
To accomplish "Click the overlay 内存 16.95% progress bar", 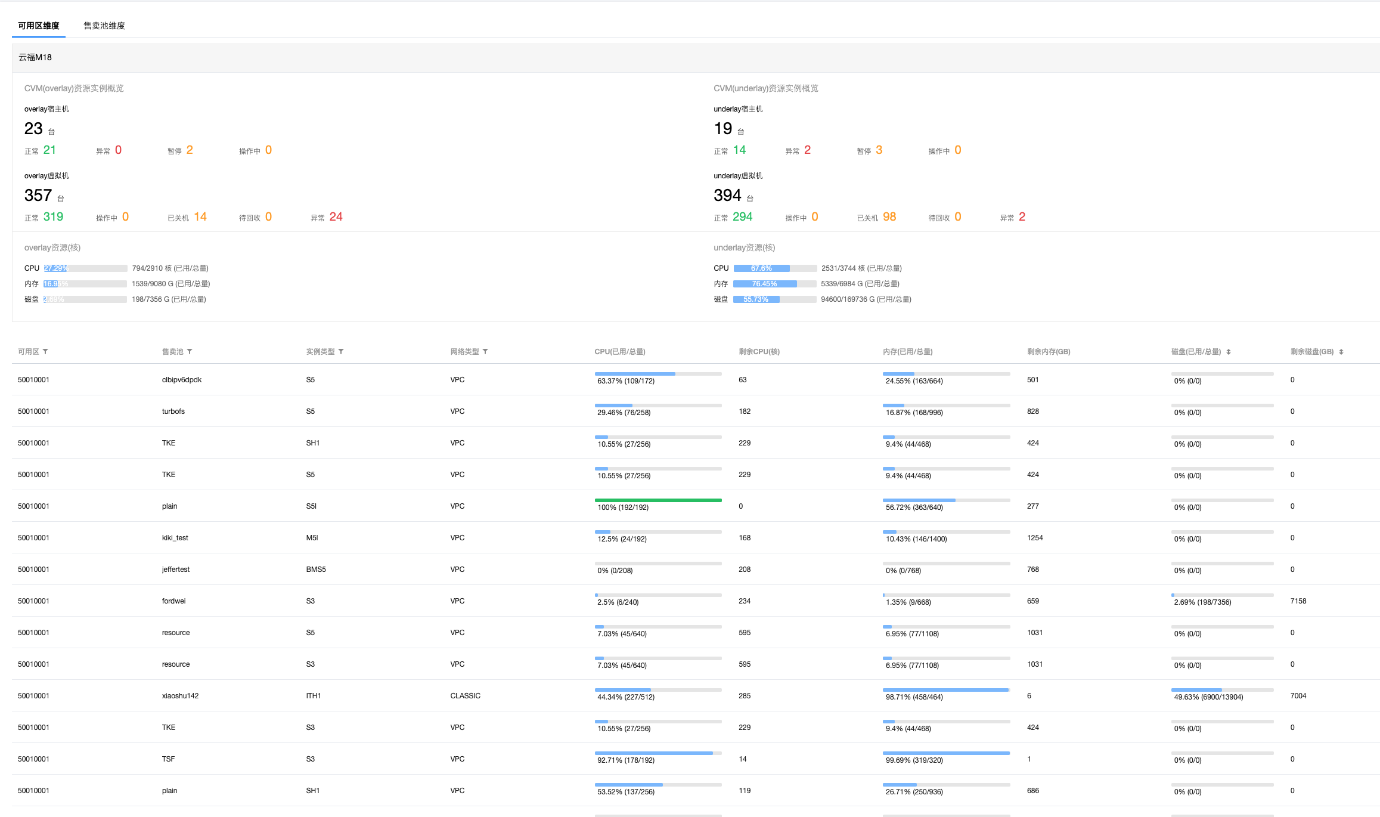I will [85, 284].
